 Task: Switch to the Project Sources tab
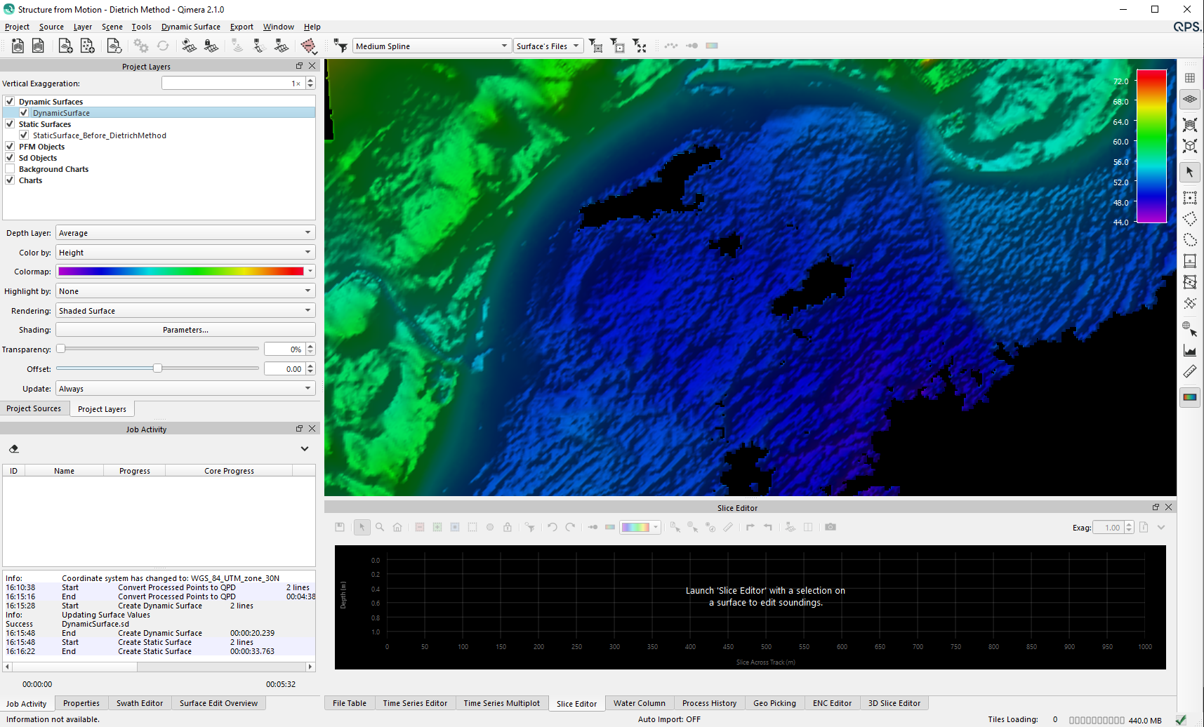pyautogui.click(x=34, y=408)
